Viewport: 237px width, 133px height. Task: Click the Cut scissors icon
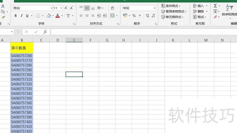point(3,6)
